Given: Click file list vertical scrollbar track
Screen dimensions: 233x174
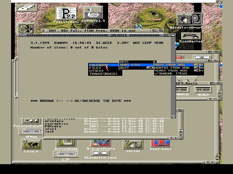Looking at the screenshot, I should coord(181,121).
